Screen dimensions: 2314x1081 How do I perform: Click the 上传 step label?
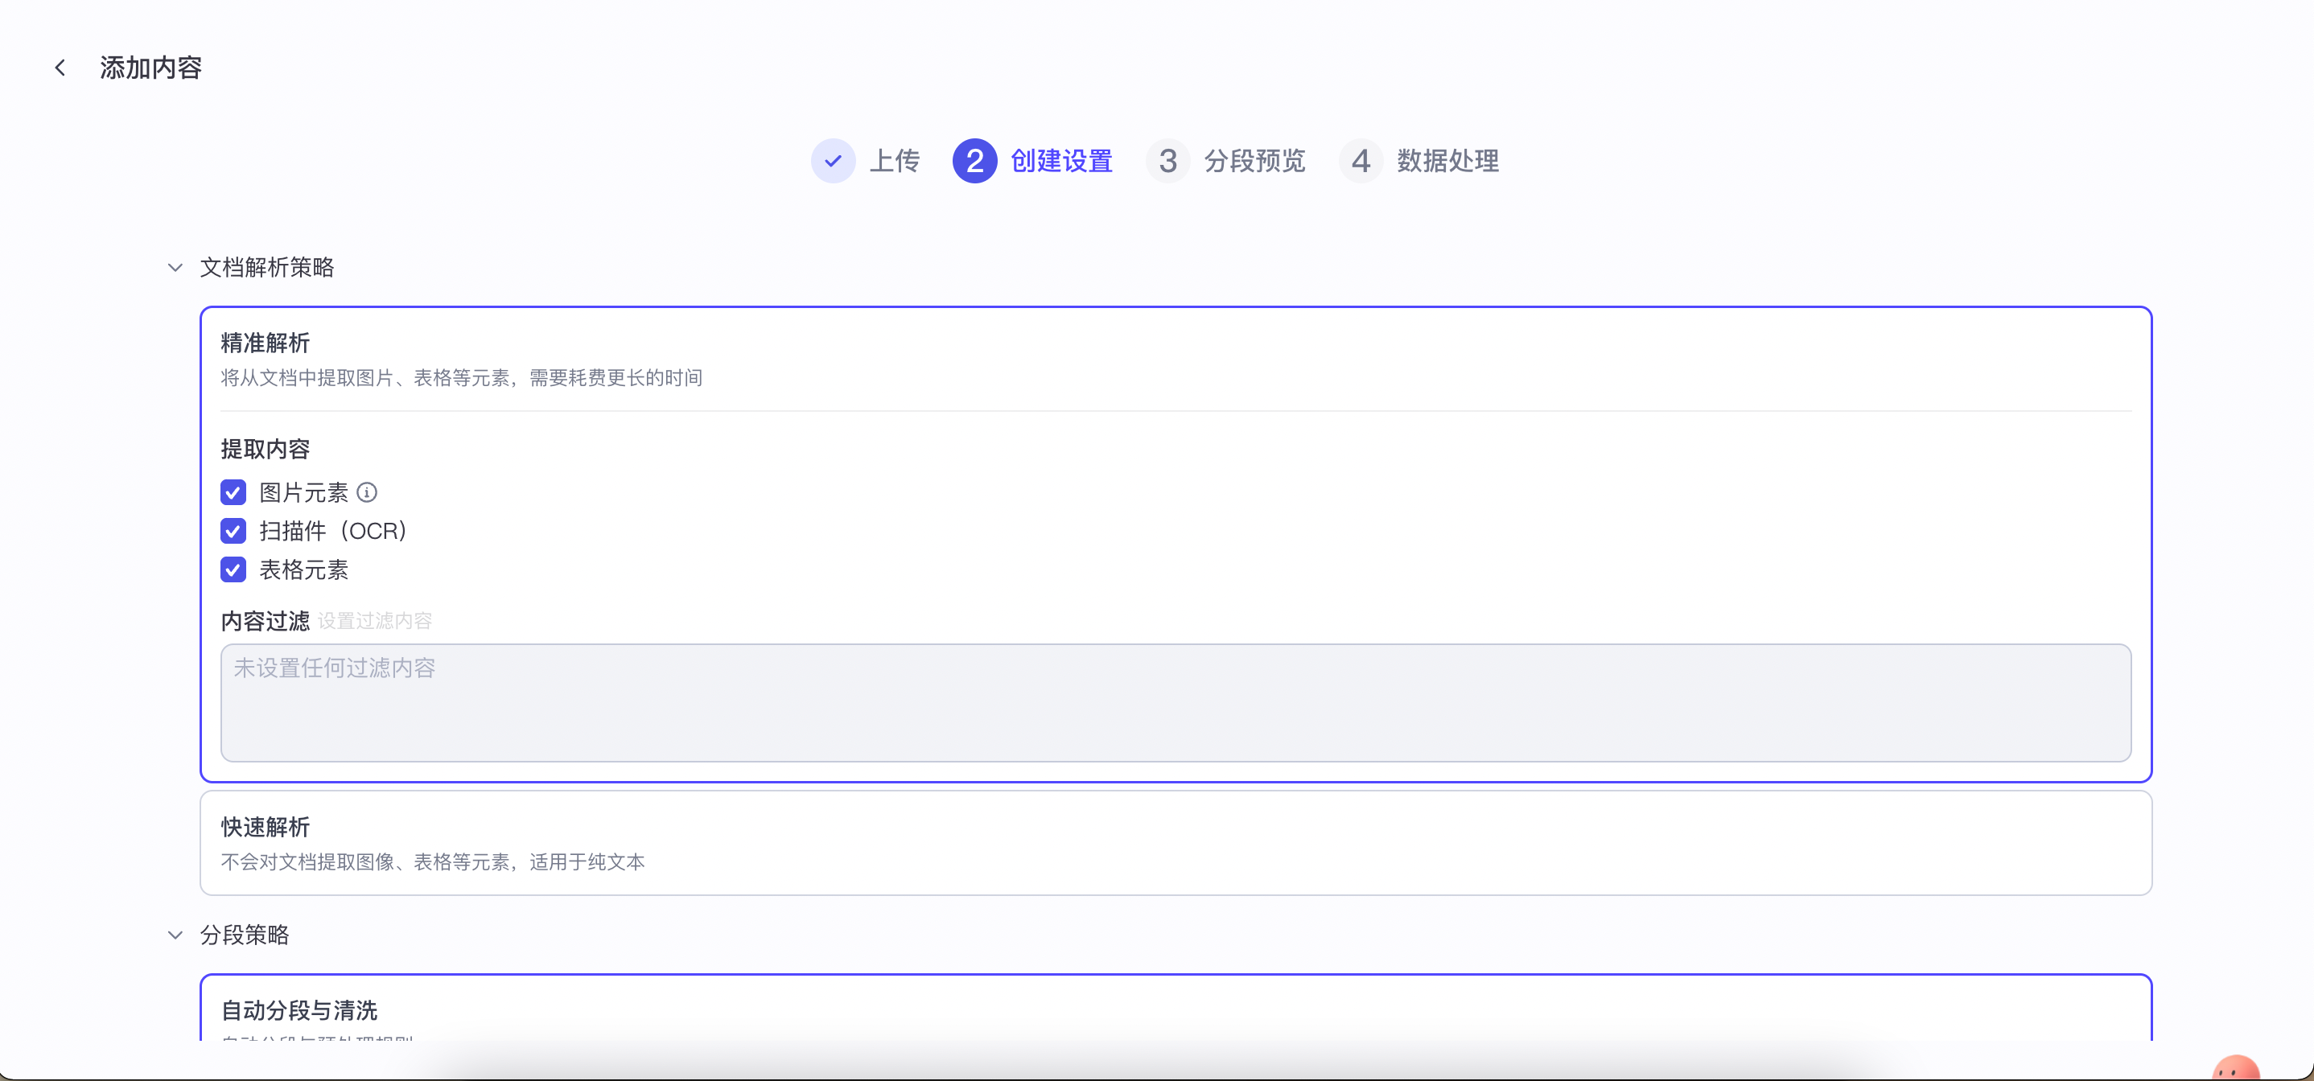[x=894, y=162]
